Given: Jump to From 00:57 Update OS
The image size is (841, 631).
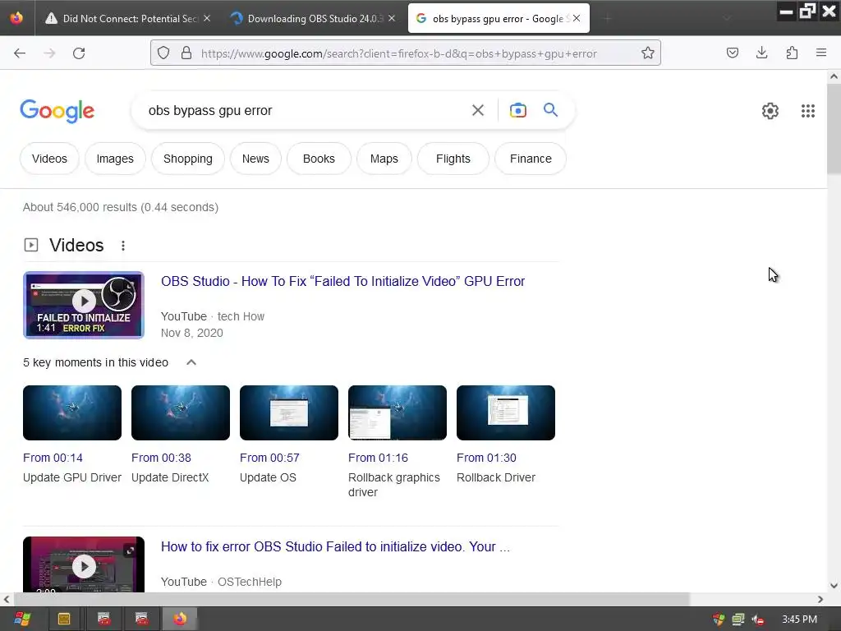Looking at the screenshot, I should click(x=269, y=458).
